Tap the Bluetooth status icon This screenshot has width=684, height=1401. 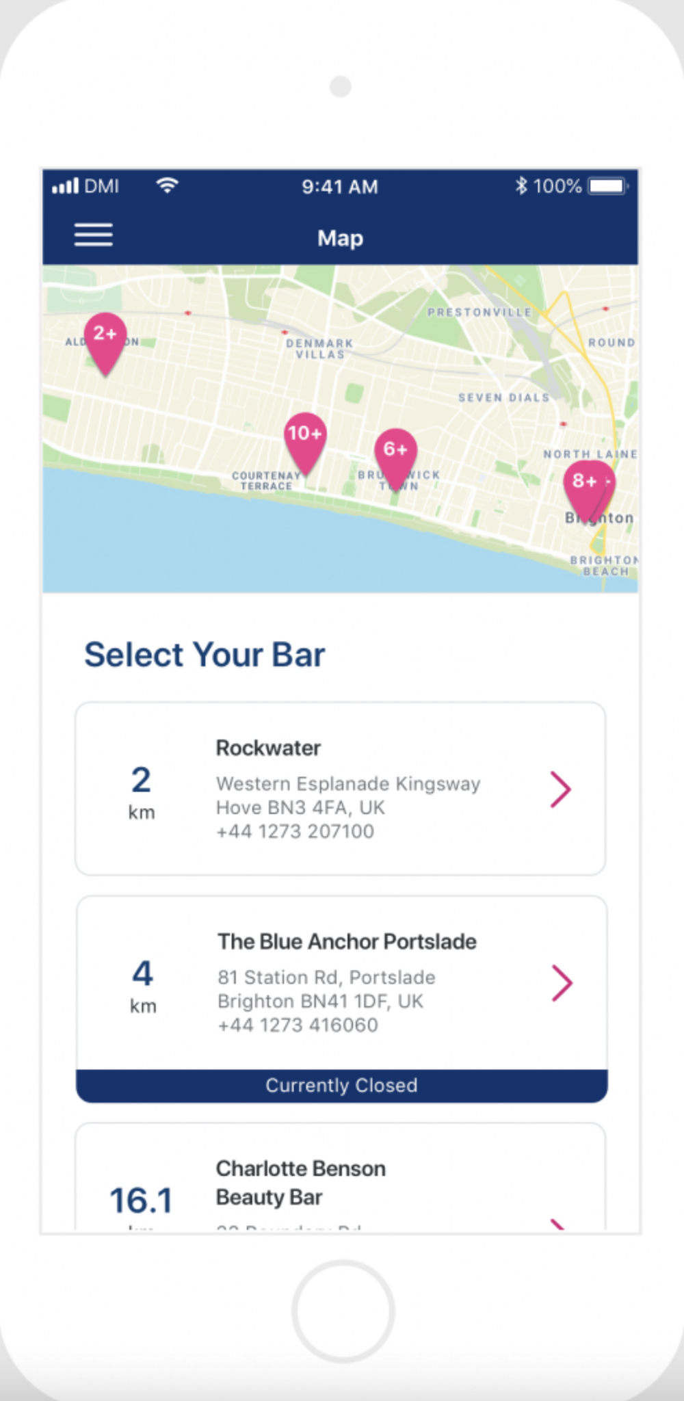coord(521,185)
